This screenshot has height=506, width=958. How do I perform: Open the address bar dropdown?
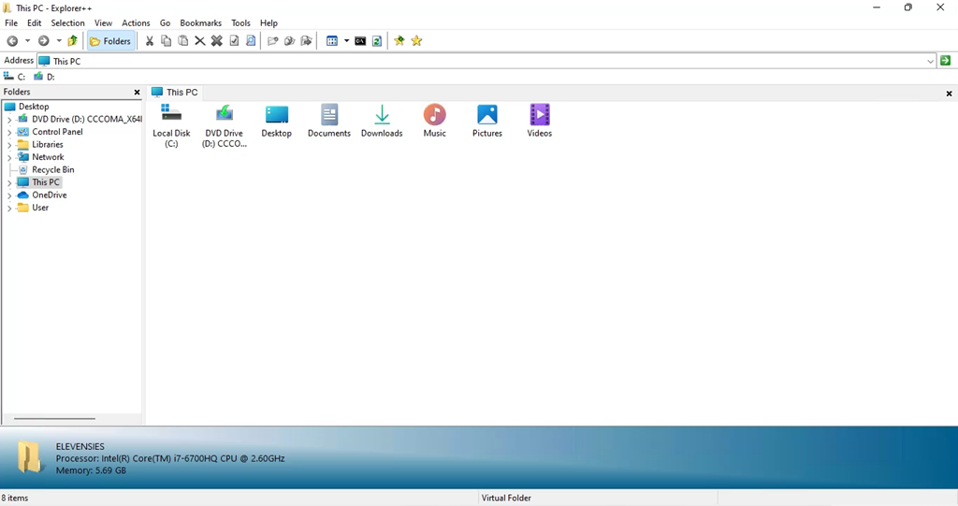pos(931,61)
